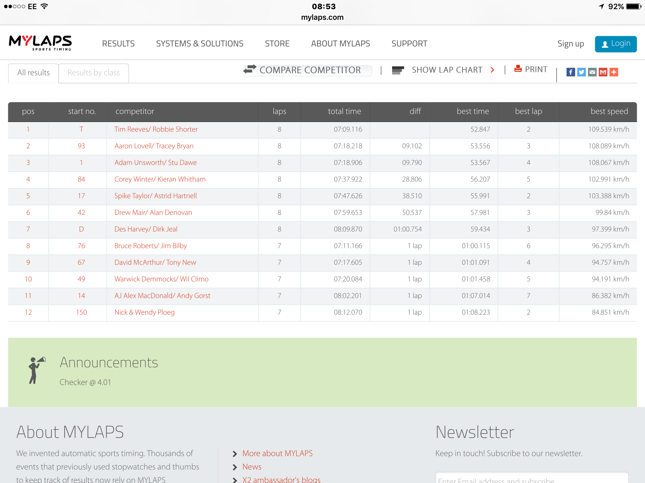The image size is (645, 483).
Task: Share via Gmail icon
Action: (603, 72)
